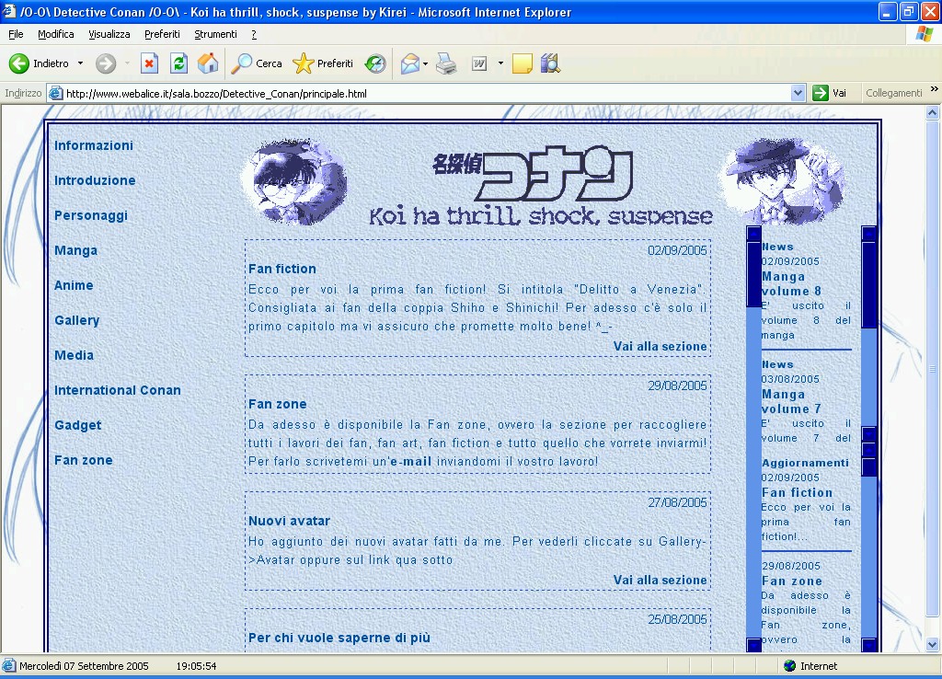Open the Home page icon
Screen dimensions: 942x679
[208, 63]
